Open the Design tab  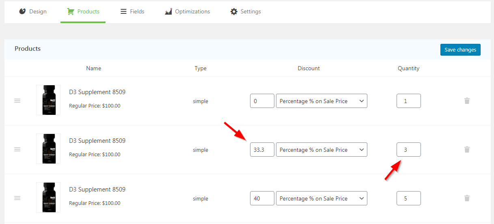(33, 11)
